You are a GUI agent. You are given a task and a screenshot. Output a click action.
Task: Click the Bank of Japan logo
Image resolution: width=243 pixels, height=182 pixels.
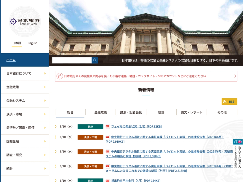pos(25,21)
